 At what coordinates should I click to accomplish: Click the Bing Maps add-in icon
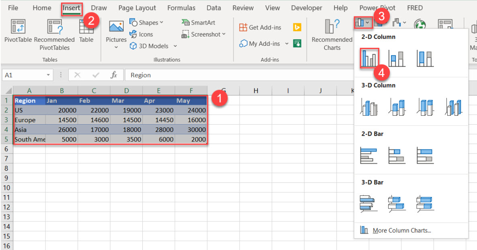point(297,27)
